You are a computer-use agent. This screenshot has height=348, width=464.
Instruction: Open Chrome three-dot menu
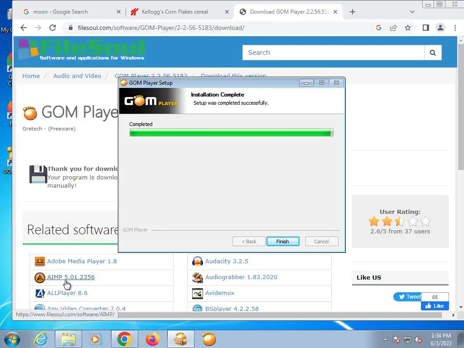[455, 28]
